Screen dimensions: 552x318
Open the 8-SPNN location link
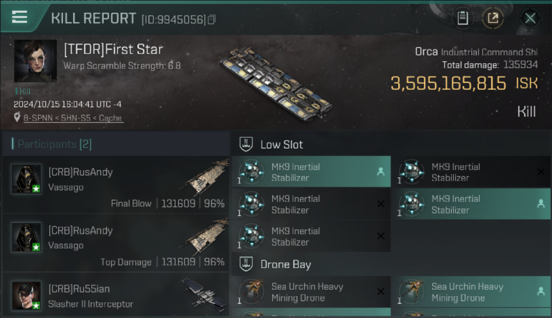pyautogui.click(x=73, y=118)
